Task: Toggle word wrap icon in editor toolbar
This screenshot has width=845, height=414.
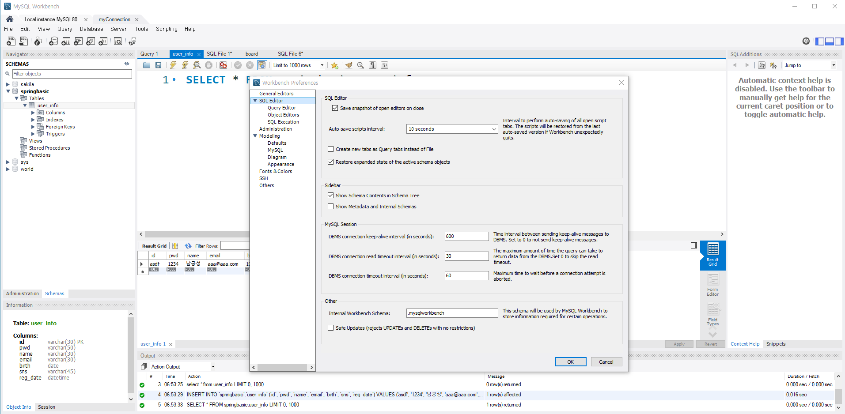Action: pyautogui.click(x=385, y=65)
